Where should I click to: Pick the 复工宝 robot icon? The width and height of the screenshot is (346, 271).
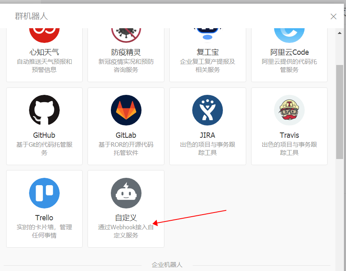click(x=207, y=35)
